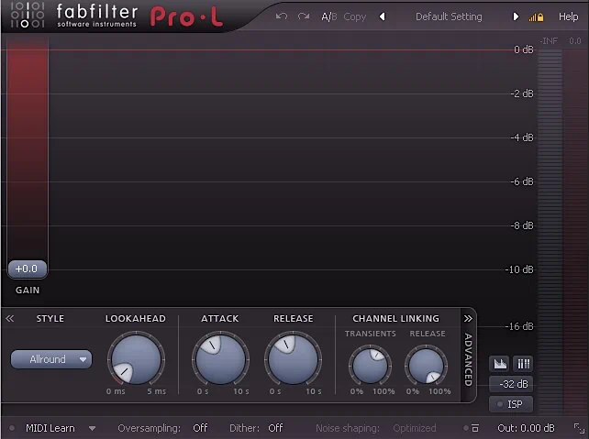Open the Help menu
589x439 pixels.
tap(568, 16)
